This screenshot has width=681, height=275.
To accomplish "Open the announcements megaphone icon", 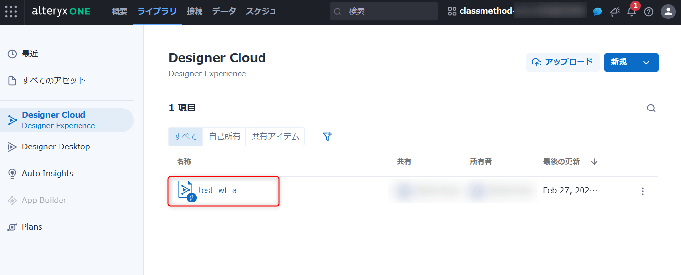I will pyautogui.click(x=615, y=12).
